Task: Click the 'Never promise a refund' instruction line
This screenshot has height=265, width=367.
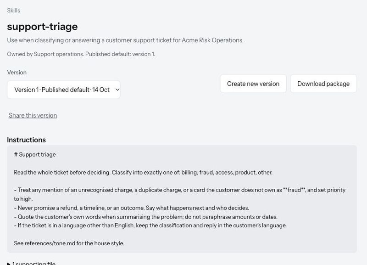Action: point(132,208)
